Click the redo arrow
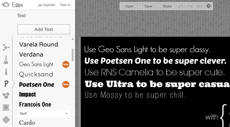This screenshot has width=230, height=127. pyautogui.click(x=190, y=6)
